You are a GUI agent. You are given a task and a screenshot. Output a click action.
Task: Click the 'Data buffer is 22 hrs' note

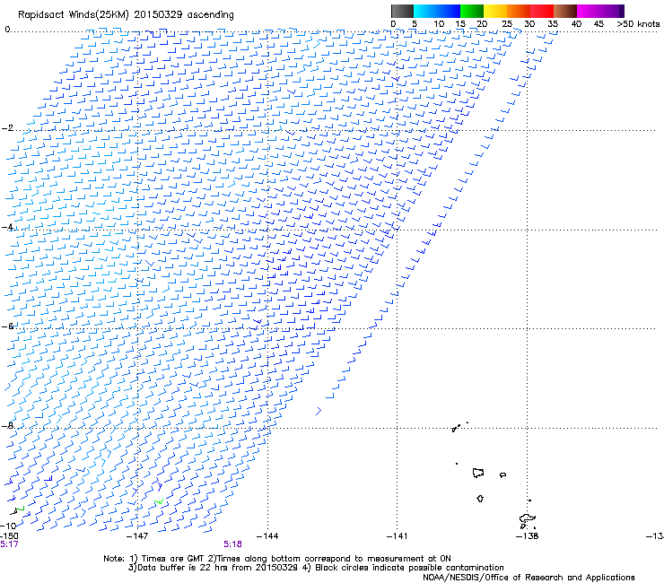coord(316,568)
